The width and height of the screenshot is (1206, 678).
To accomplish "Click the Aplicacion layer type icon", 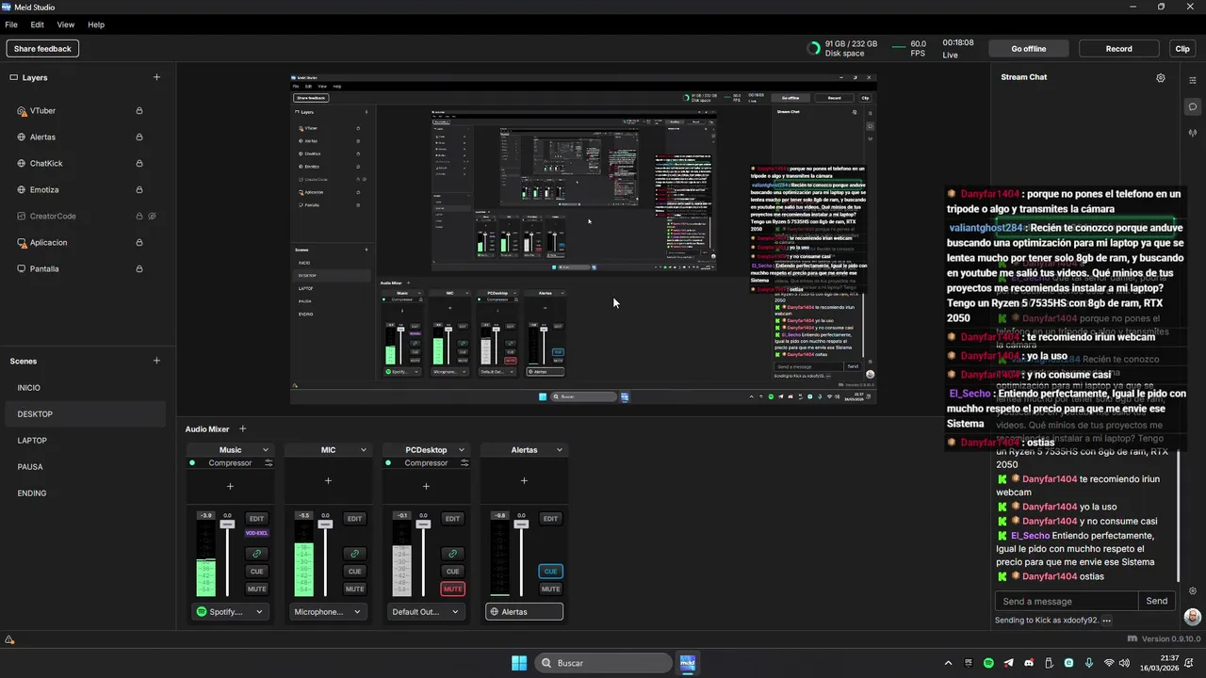I will [x=22, y=243].
